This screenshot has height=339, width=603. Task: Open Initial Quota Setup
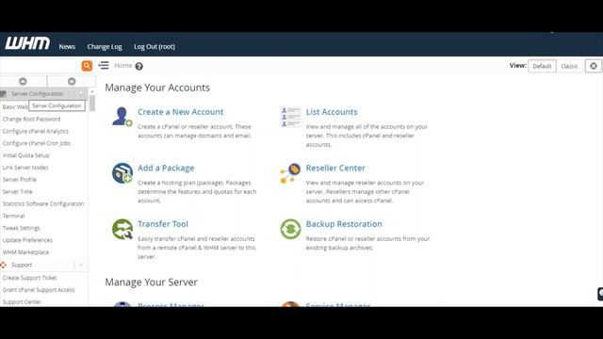[x=25, y=155]
